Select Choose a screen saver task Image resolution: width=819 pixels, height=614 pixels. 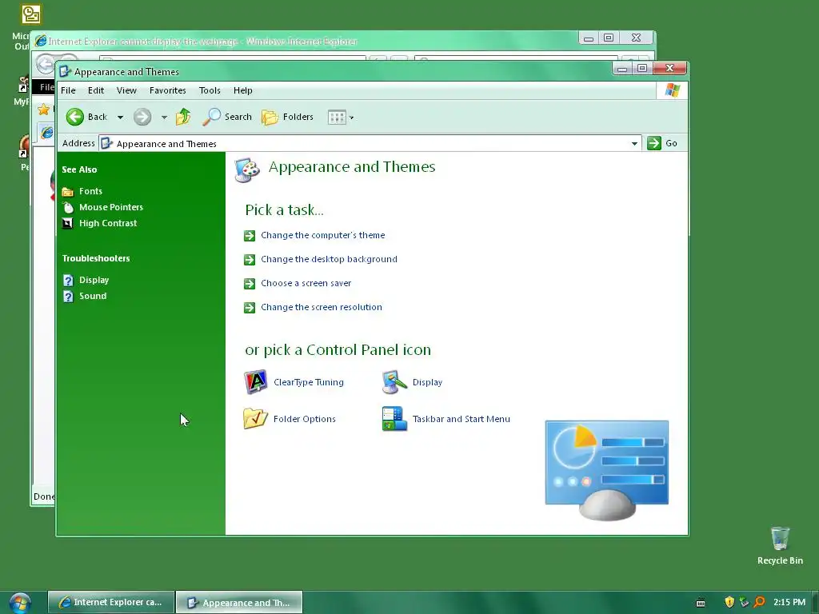pyautogui.click(x=306, y=284)
